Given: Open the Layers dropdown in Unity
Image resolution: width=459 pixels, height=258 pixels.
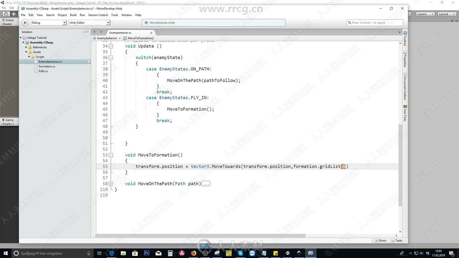Looking at the screenshot, I should click(x=425, y=14).
